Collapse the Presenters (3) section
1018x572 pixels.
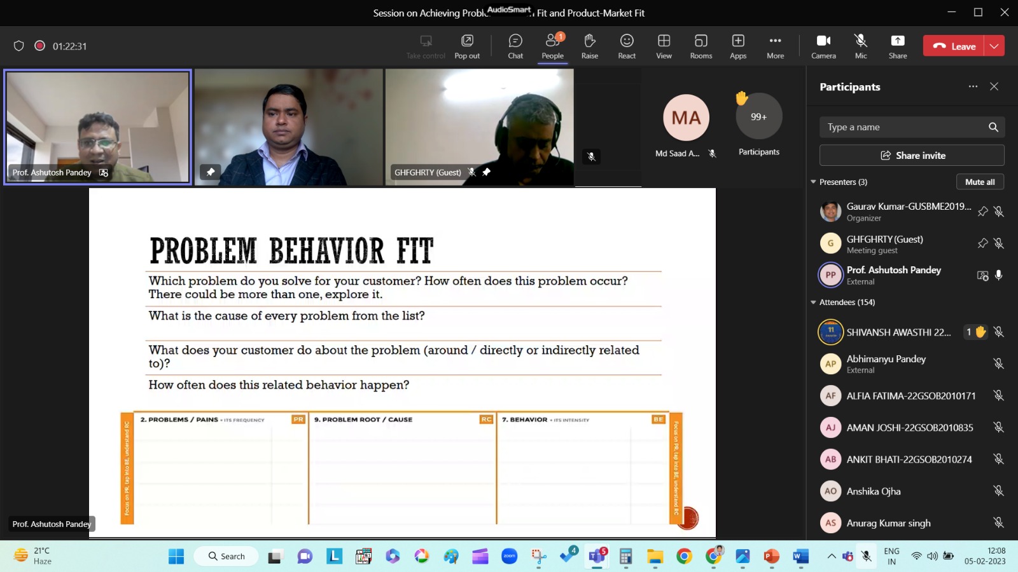coord(814,182)
